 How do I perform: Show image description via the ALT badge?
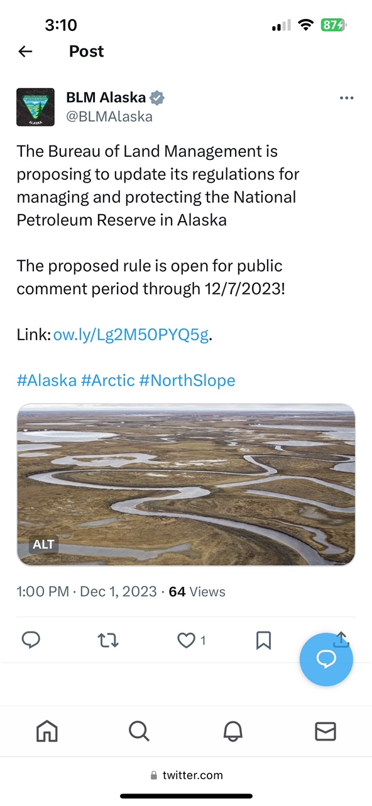coord(43,544)
